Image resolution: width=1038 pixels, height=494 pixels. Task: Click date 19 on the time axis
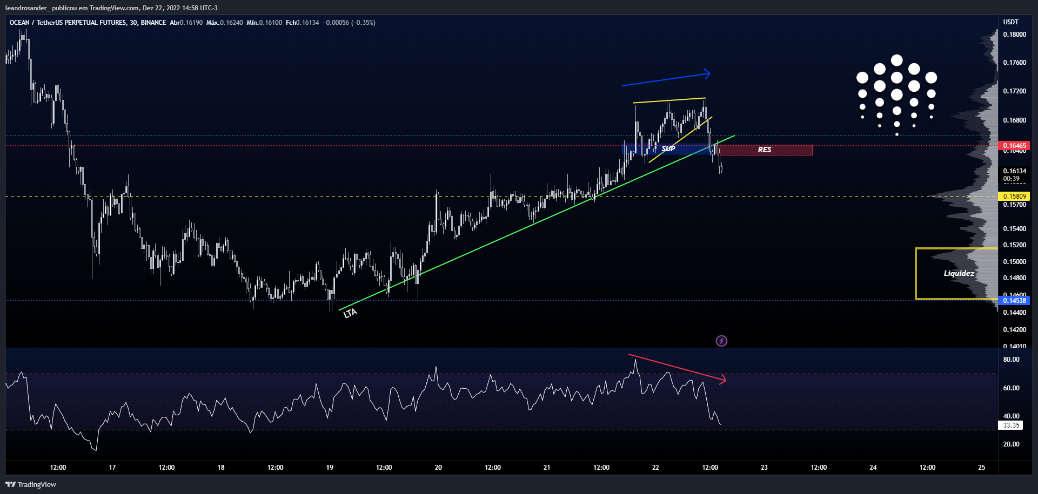[330, 468]
